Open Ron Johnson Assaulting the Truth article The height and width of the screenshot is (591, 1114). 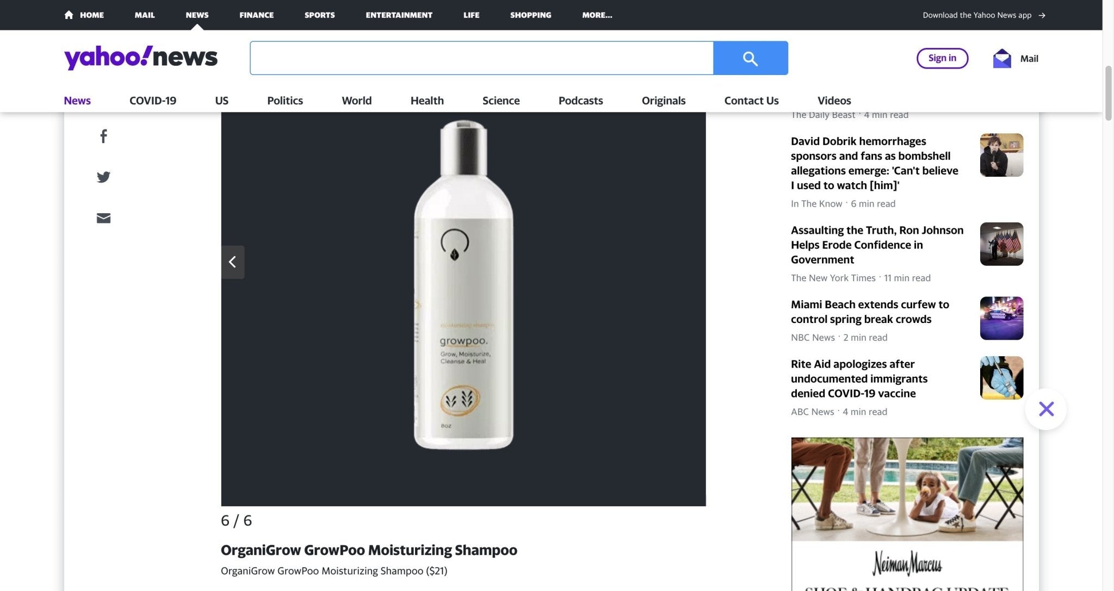coord(877,245)
